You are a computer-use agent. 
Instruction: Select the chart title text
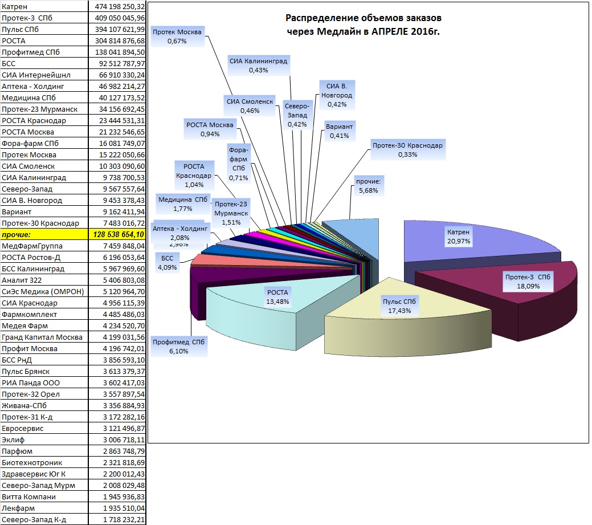tap(363, 25)
